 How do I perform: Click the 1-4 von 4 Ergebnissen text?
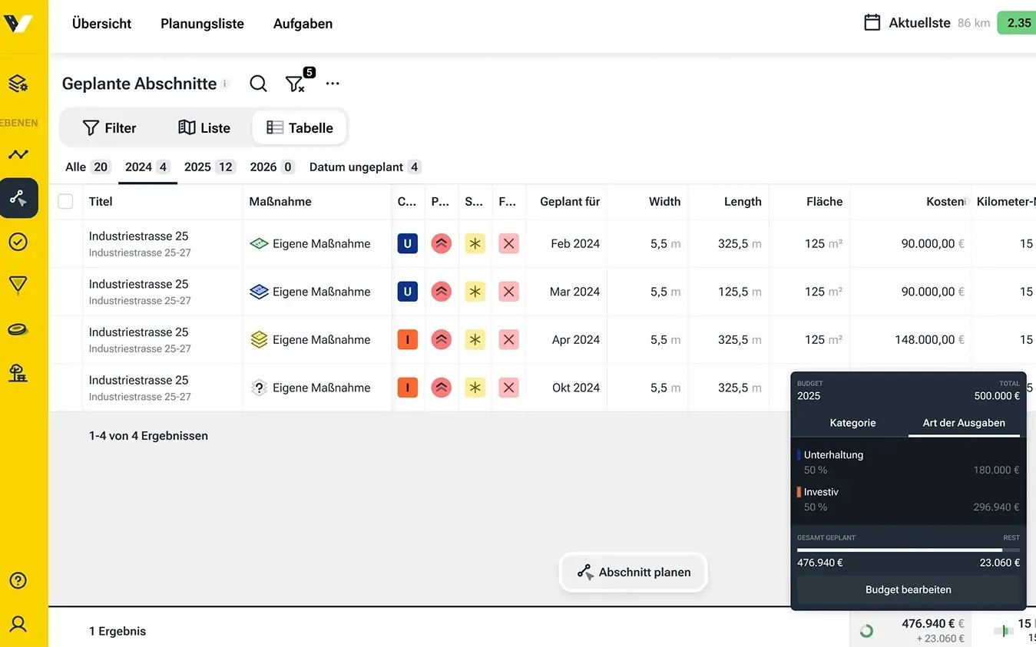tap(148, 435)
